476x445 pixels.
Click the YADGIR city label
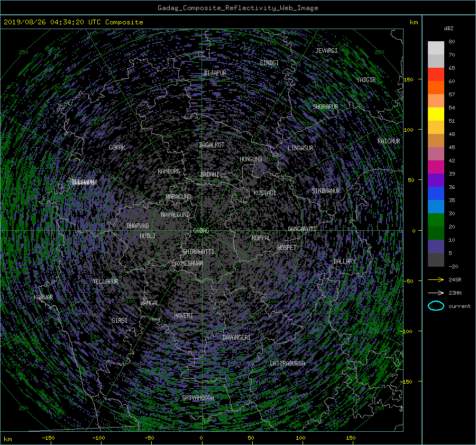coord(366,80)
